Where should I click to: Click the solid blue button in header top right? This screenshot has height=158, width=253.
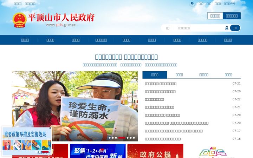[x=232, y=16]
